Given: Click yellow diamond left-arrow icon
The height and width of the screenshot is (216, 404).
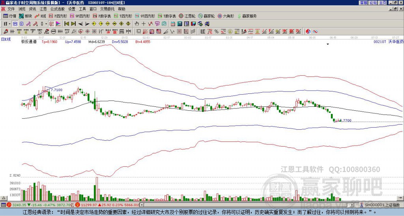Looking at the screenshot, I should coord(94,24).
